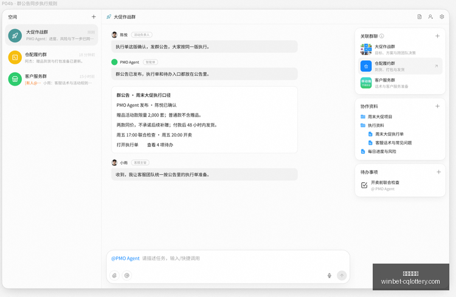The width and height of the screenshot is (456, 297).
Task: Click the yellow 仓配履约群 avatar icon
Action: pos(15,57)
